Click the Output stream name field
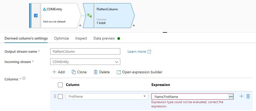The image size is (256, 111). pyautogui.click(x=85, y=51)
